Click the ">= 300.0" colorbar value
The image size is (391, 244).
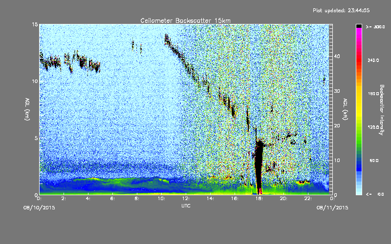click(375, 27)
